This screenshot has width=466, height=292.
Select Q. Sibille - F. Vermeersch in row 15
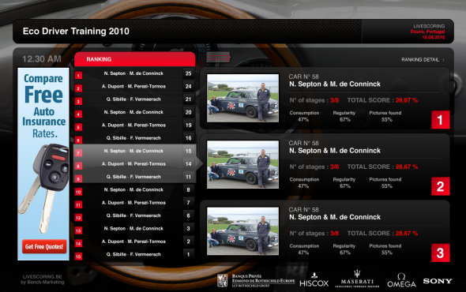(133, 254)
